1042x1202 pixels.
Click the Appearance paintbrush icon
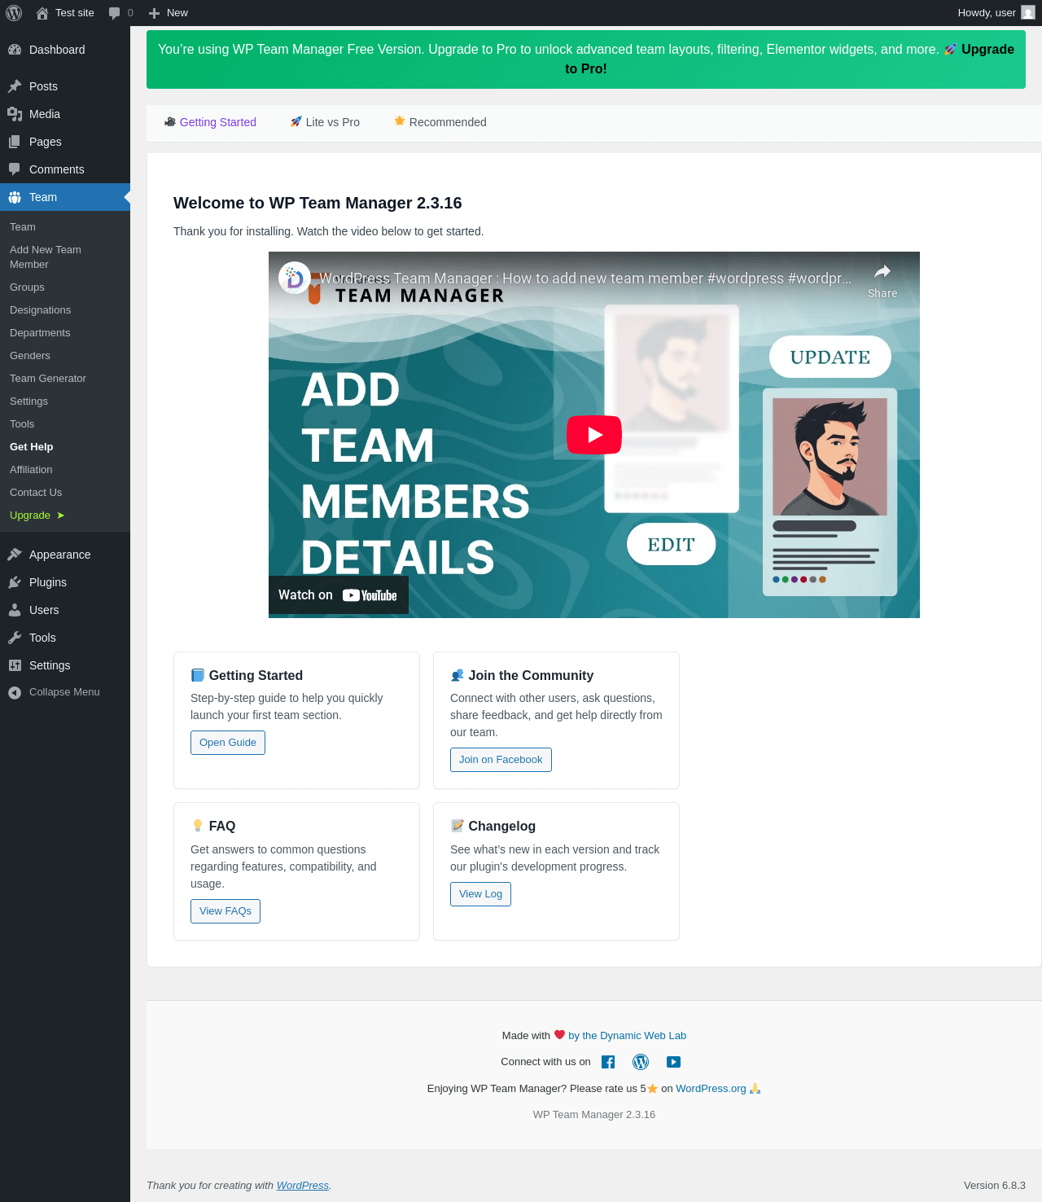[x=15, y=555]
